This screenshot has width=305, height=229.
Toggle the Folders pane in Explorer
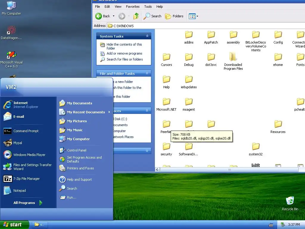(x=174, y=16)
